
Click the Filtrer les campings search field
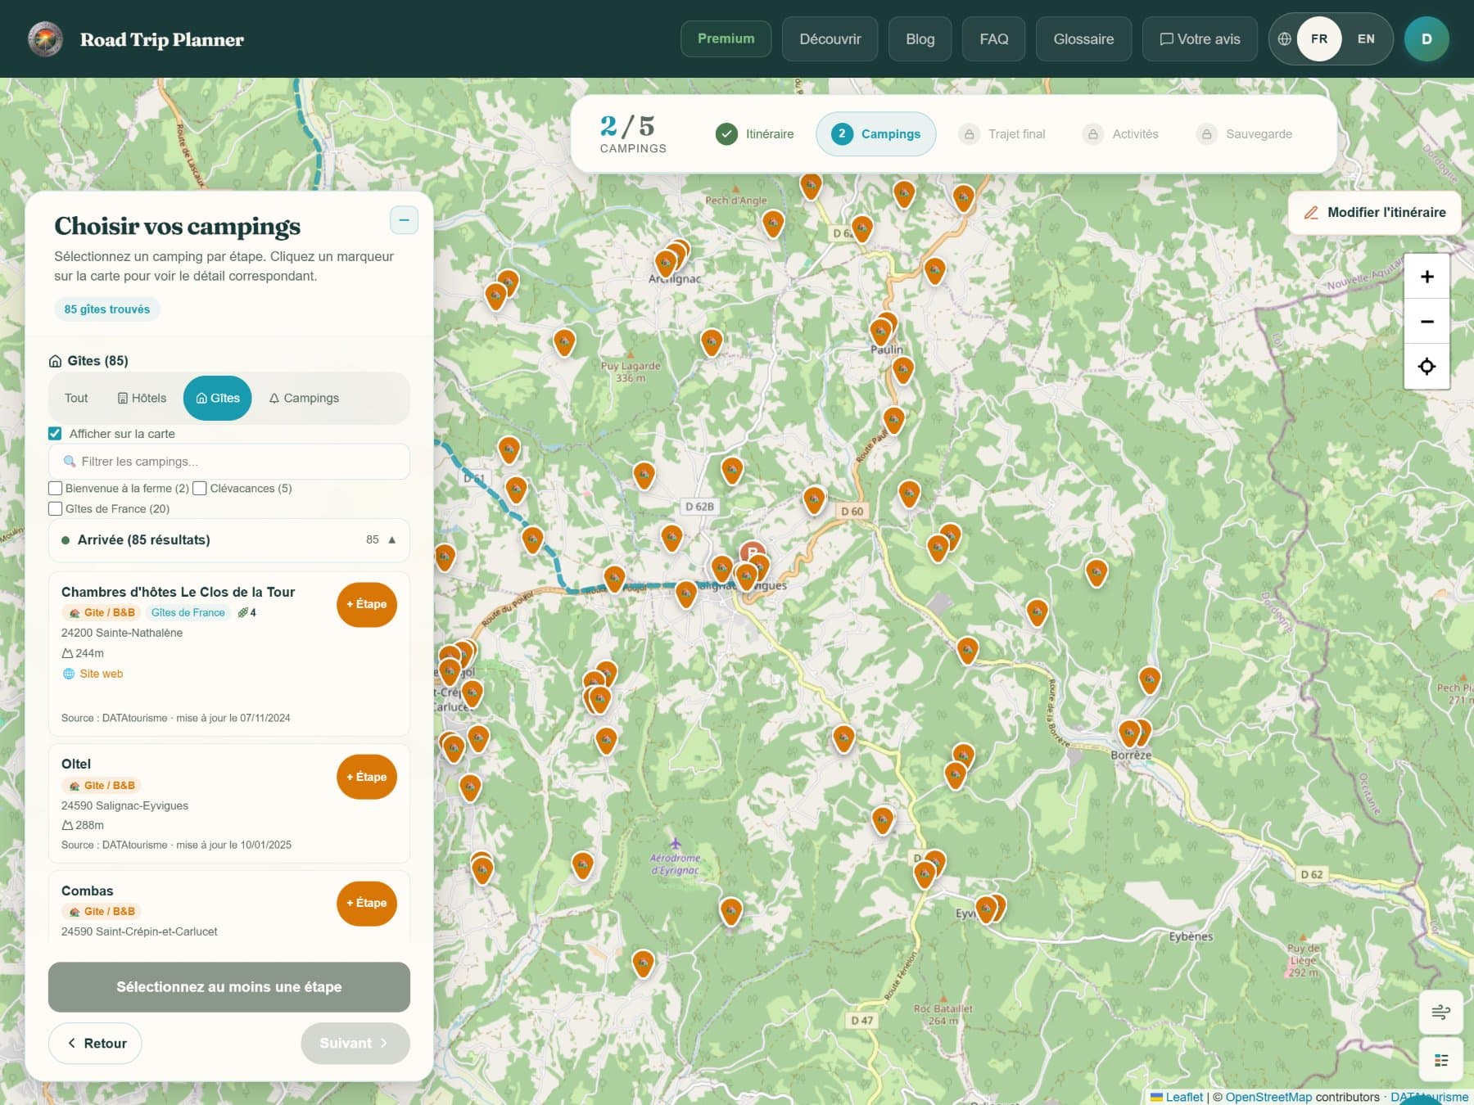point(229,462)
